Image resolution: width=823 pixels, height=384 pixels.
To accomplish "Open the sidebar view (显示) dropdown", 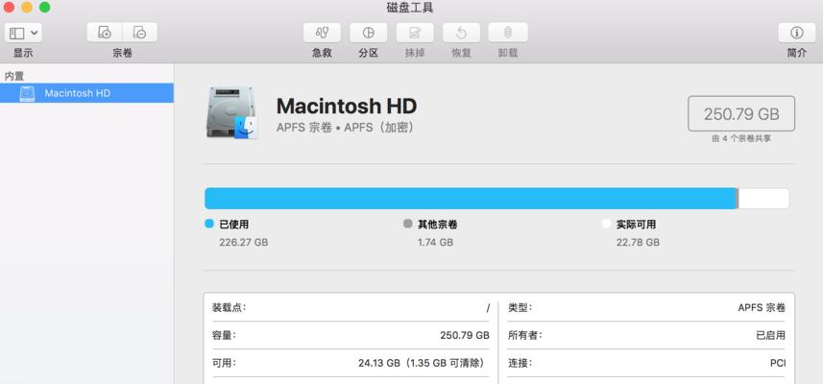I will click(x=23, y=33).
